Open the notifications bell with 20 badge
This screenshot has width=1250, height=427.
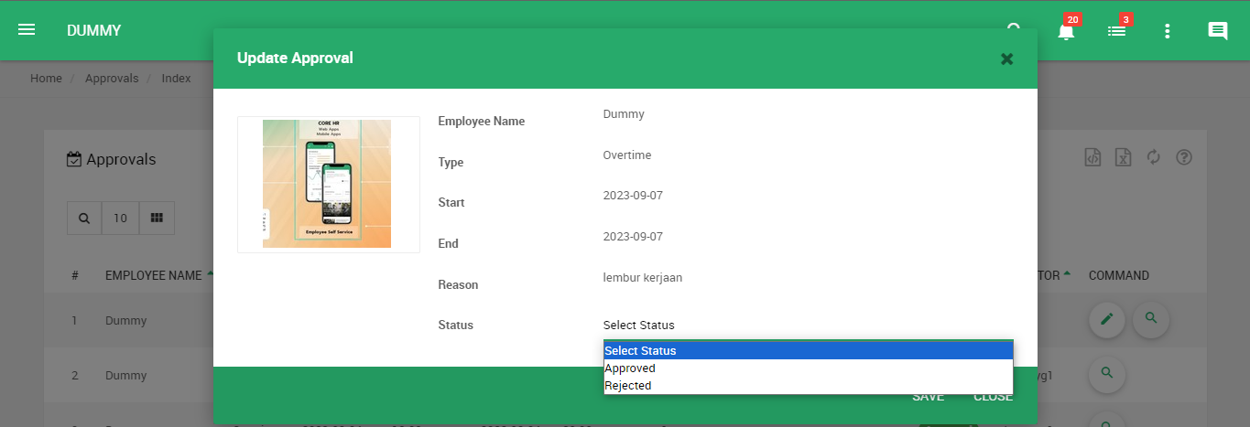(1066, 30)
